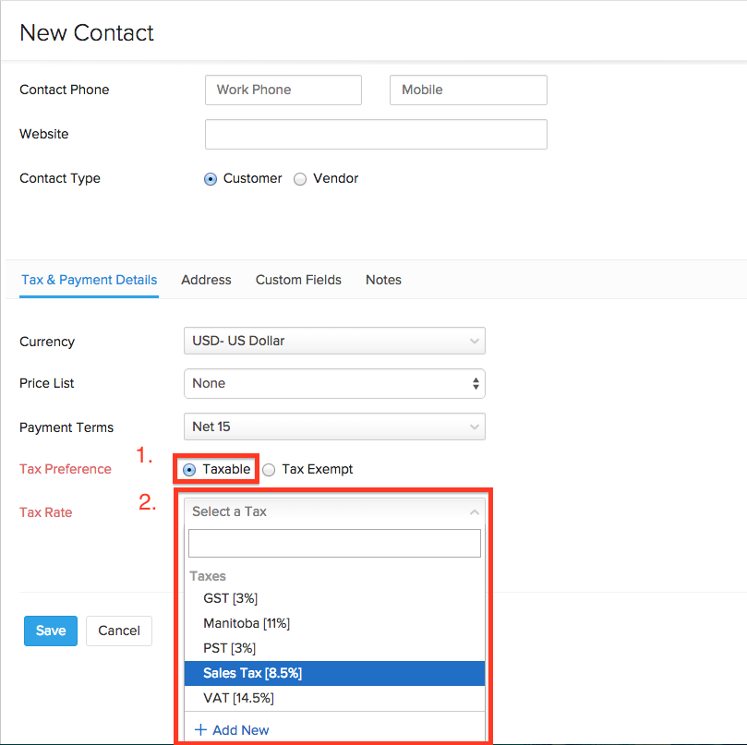Switch to the Notes tab
Screen dimensions: 747x745
click(x=383, y=280)
